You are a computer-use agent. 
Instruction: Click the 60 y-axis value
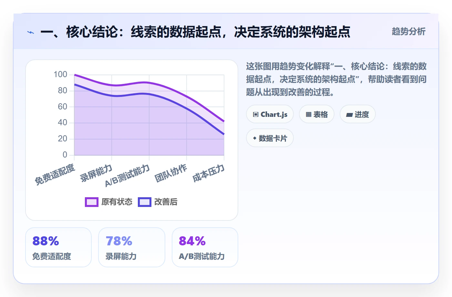coord(63,107)
